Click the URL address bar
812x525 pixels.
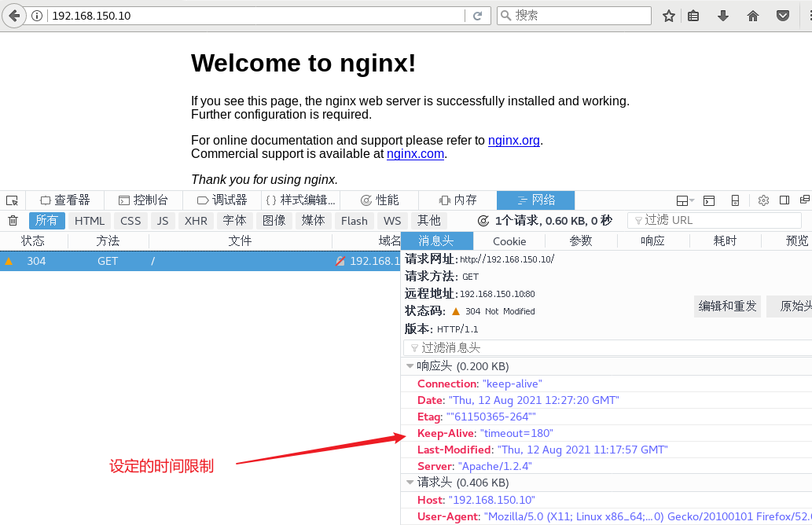pos(256,16)
